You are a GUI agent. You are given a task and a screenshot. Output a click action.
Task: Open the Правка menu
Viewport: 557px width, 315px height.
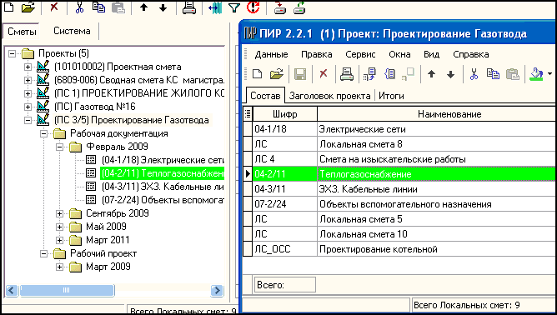317,54
